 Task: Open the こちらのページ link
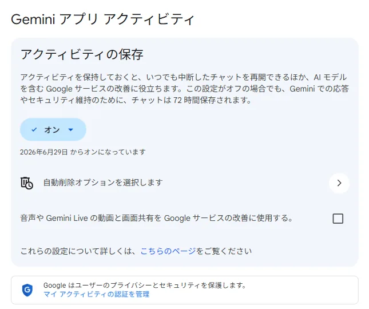[x=168, y=251]
